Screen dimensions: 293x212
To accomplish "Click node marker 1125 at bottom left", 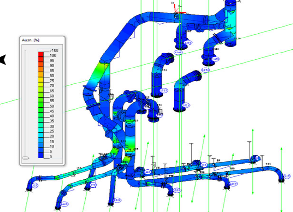I will (x=64, y=204).
